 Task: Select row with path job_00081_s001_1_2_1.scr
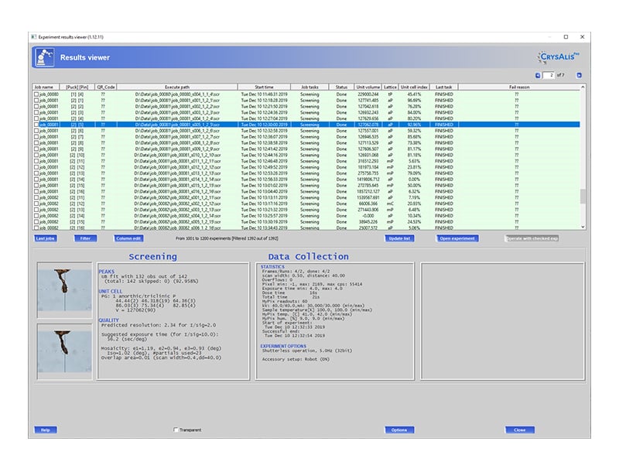click(x=306, y=101)
